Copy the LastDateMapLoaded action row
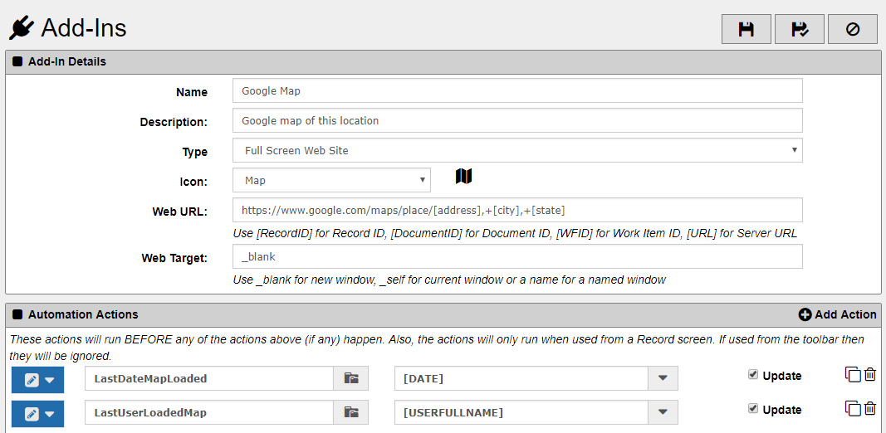 pyautogui.click(x=853, y=375)
